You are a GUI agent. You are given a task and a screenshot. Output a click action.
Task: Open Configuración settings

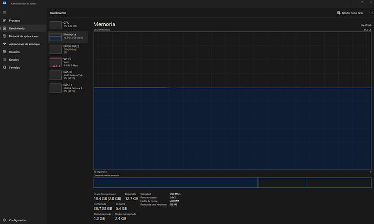click(23, 220)
